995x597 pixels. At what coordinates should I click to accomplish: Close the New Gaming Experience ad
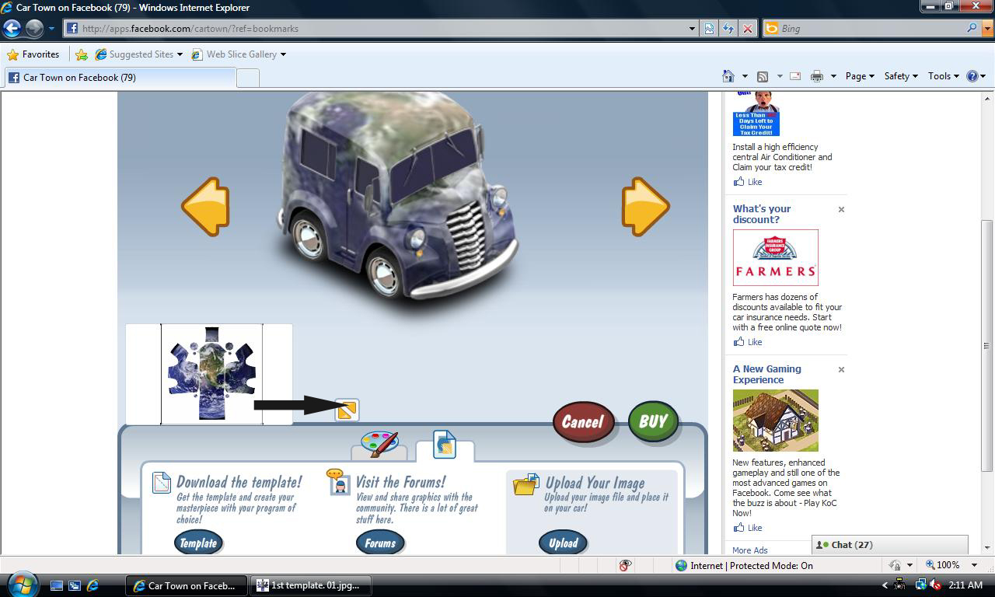pyautogui.click(x=841, y=370)
